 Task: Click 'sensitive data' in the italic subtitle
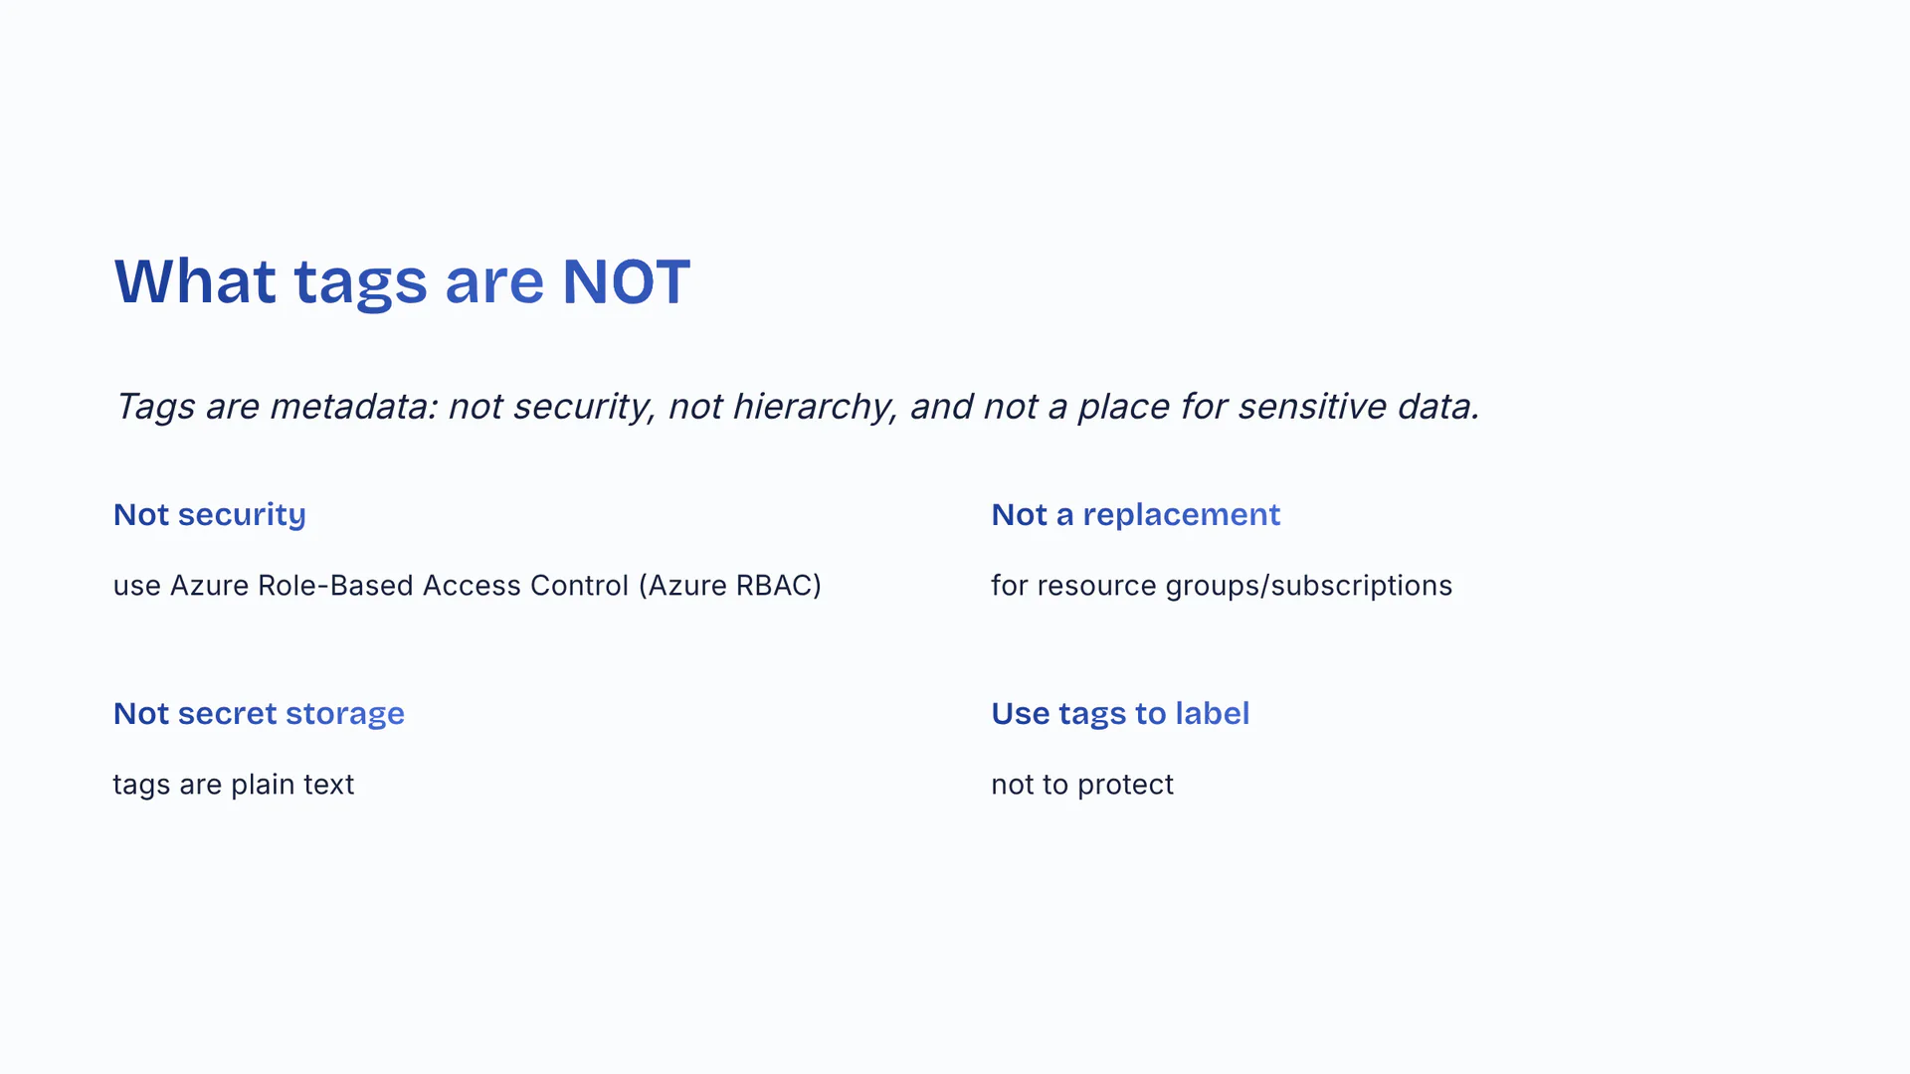(x=1358, y=407)
